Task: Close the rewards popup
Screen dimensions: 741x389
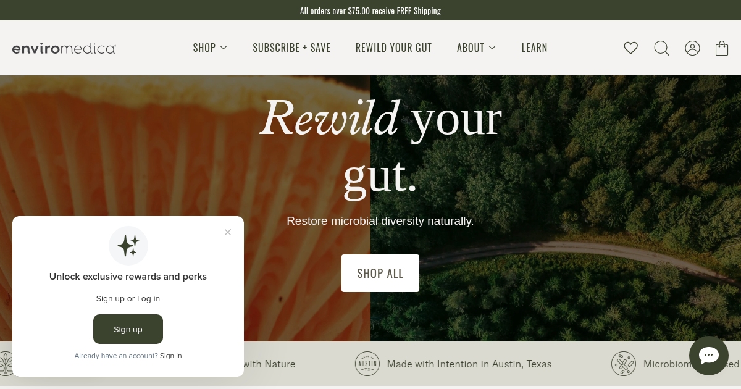Action: pyautogui.click(x=228, y=232)
